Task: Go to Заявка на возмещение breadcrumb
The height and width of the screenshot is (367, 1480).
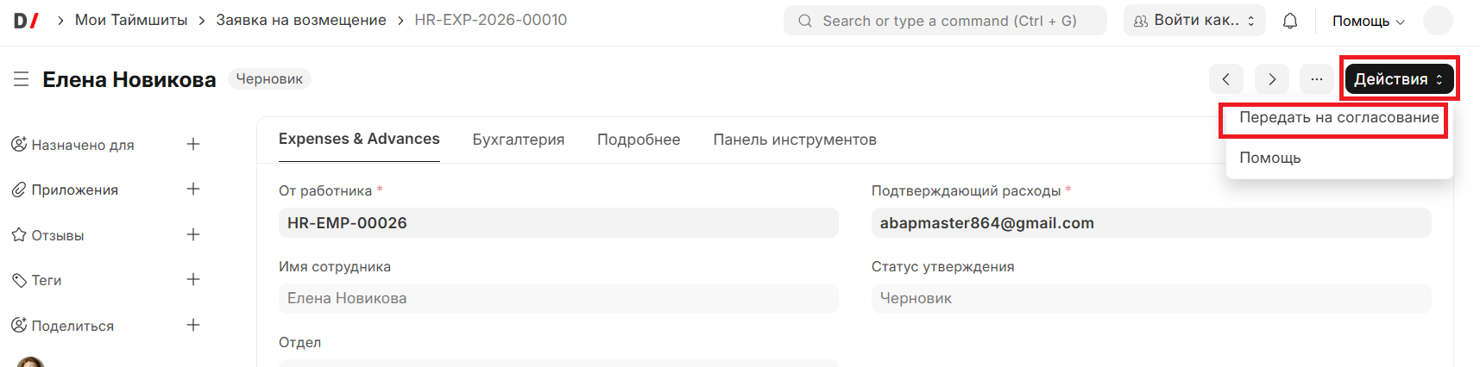Action: click(x=301, y=20)
